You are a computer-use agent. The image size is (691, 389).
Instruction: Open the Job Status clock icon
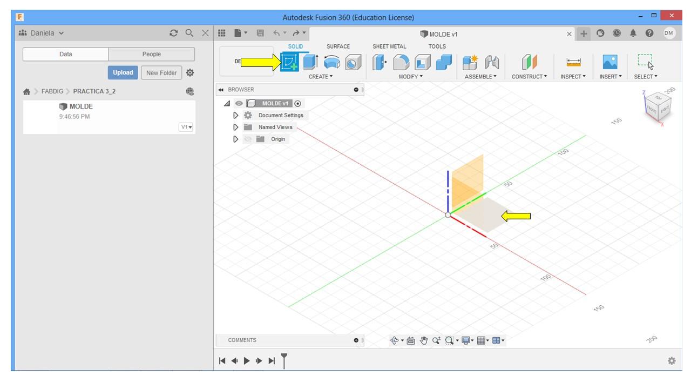[x=617, y=33]
